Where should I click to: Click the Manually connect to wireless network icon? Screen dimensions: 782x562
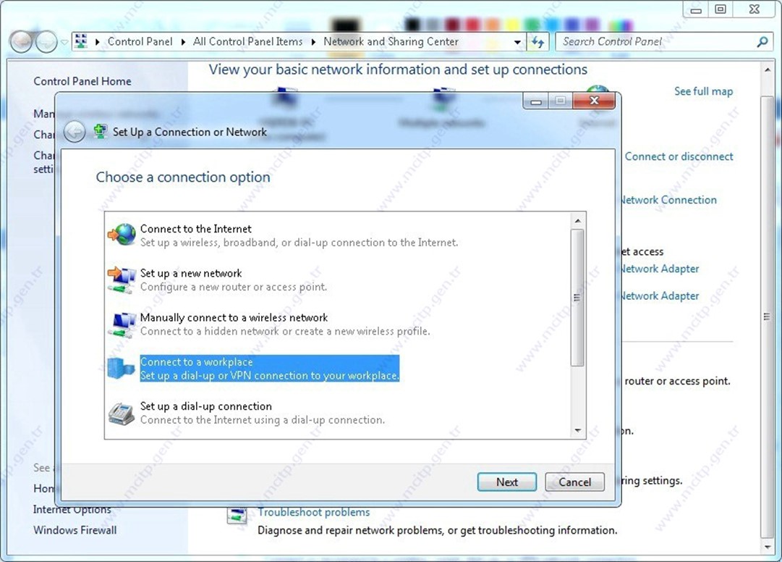point(122,324)
